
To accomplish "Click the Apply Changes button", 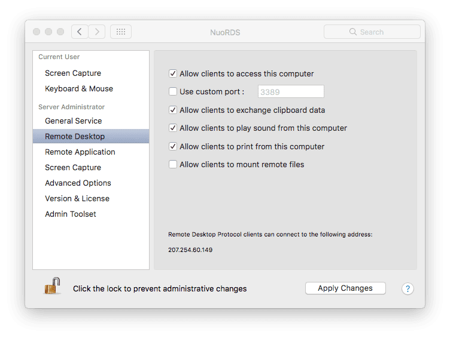I will 345,288.
